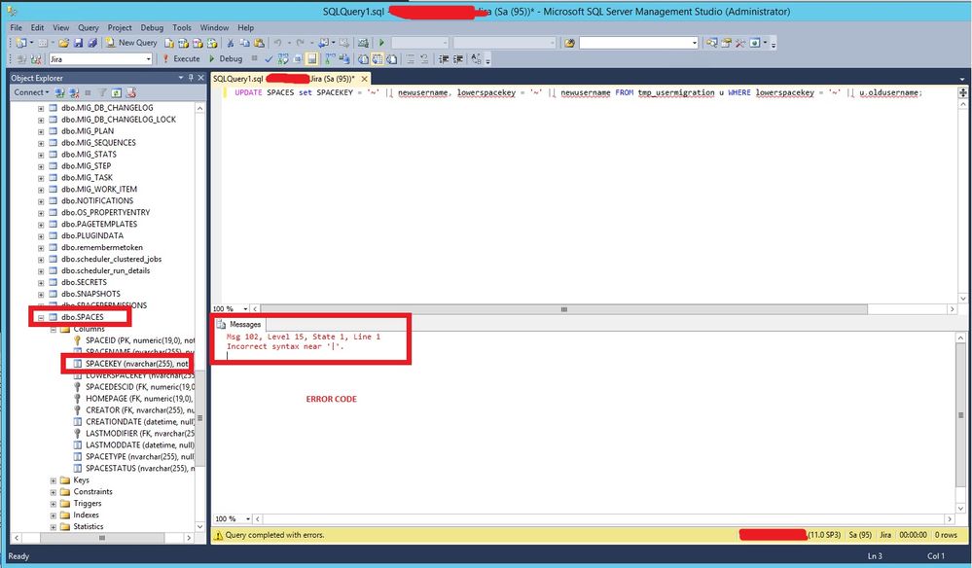Click Messages pane vertical scrollbar thumb
Image resolution: width=972 pixels, height=568 pixels.
point(961,415)
